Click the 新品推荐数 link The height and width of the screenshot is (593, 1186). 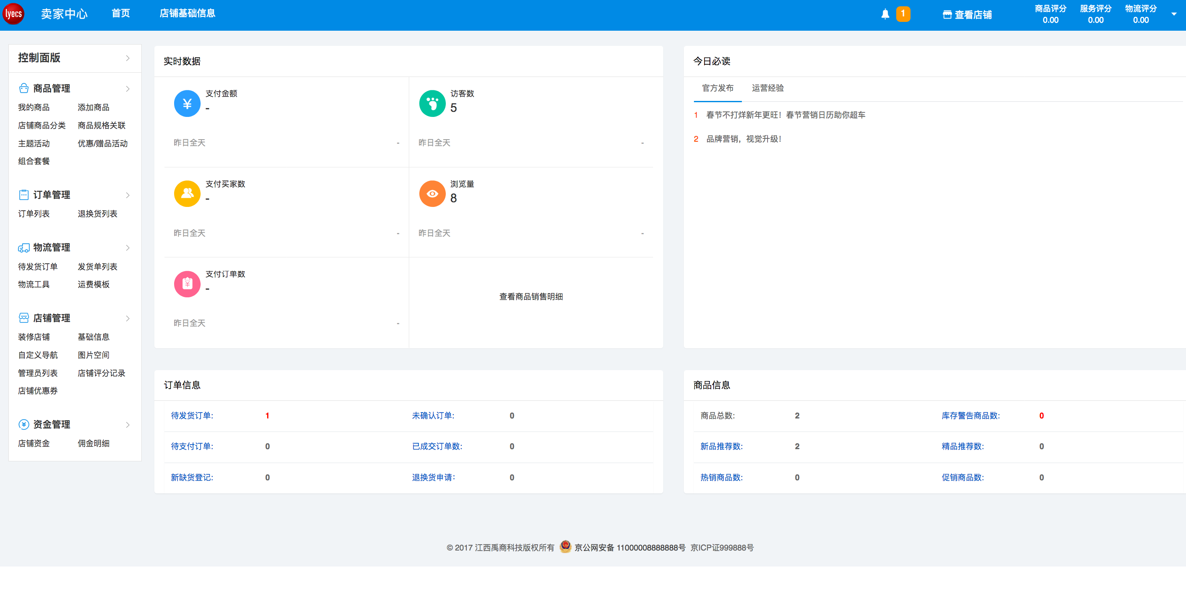click(721, 446)
